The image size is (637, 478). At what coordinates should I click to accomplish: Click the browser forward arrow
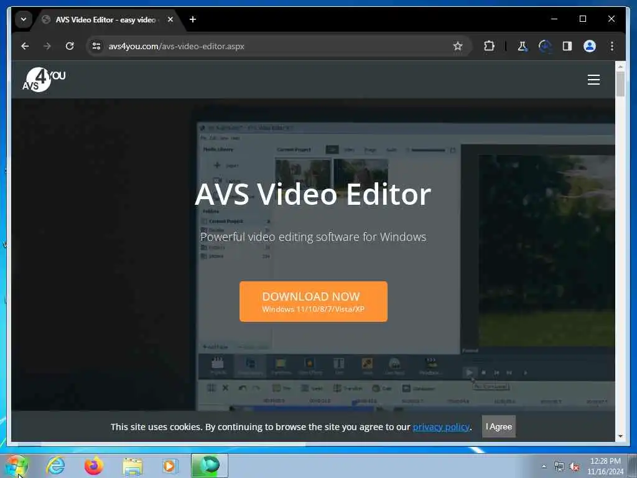tap(47, 46)
